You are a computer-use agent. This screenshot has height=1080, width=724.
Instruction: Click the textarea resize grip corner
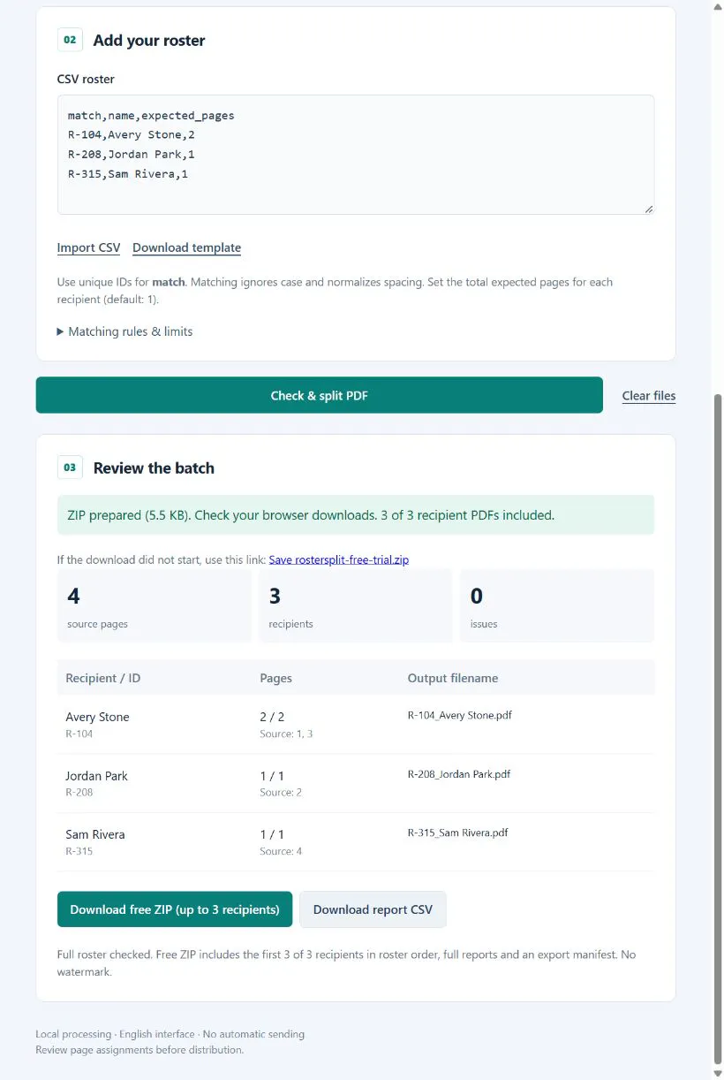pyautogui.click(x=649, y=209)
